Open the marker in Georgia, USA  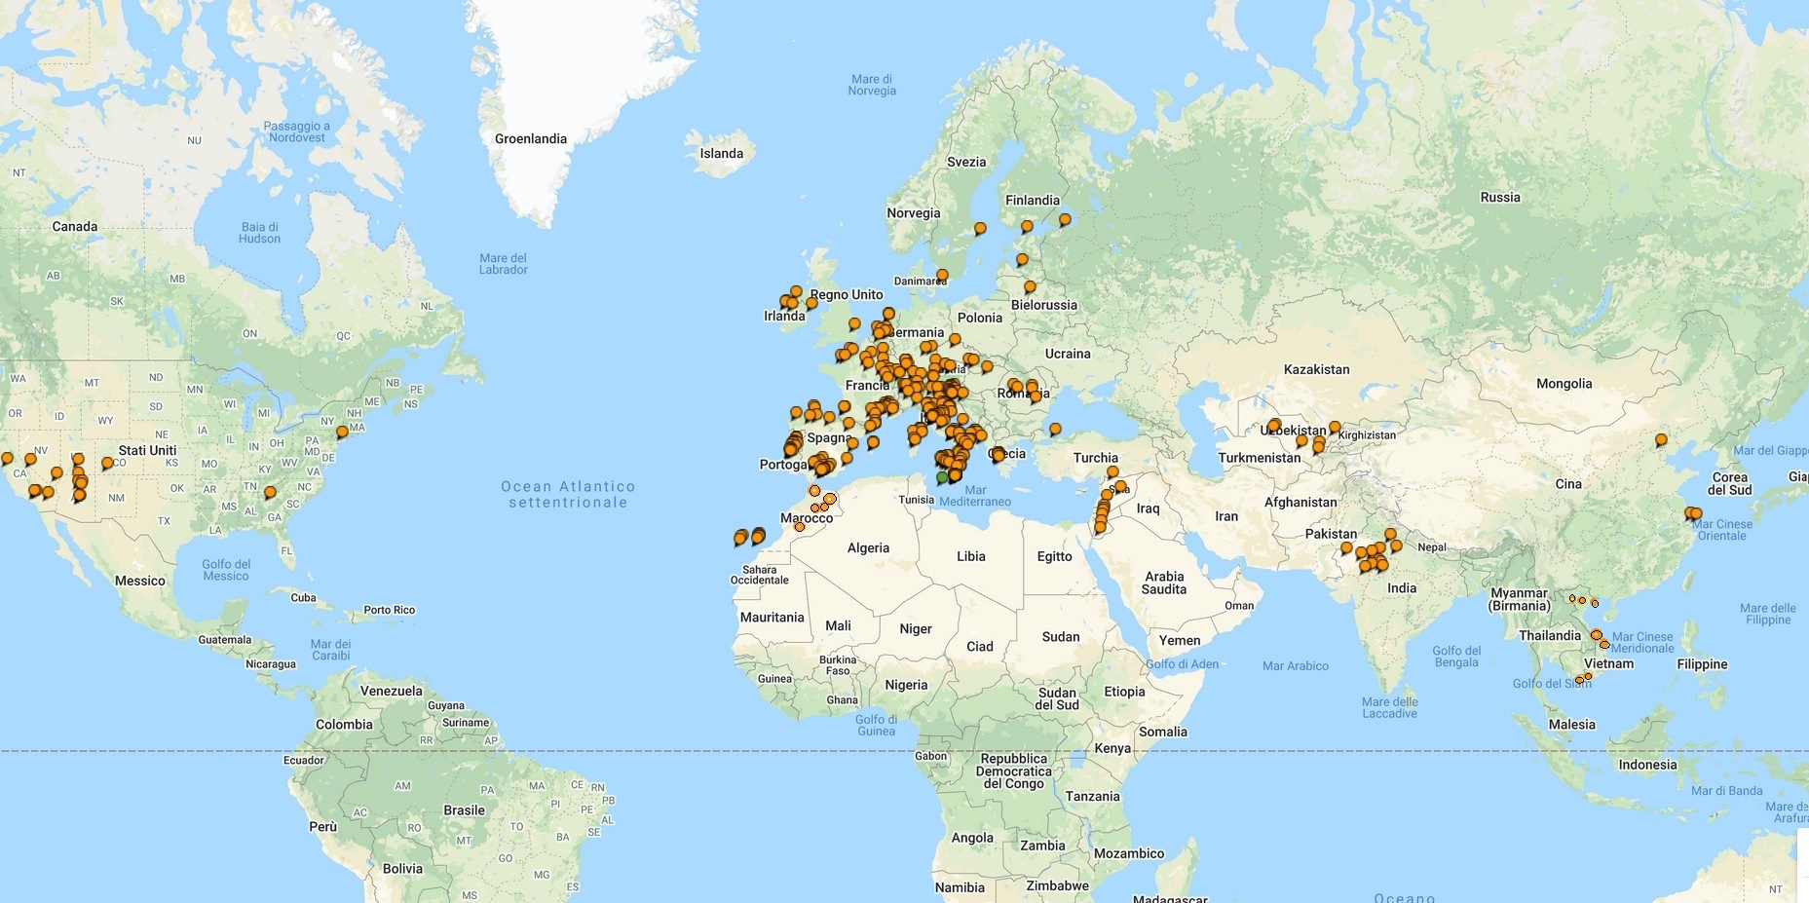(x=270, y=493)
